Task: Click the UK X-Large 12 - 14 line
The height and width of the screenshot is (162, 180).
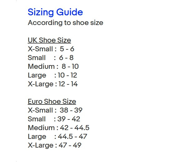Action: click(53, 84)
